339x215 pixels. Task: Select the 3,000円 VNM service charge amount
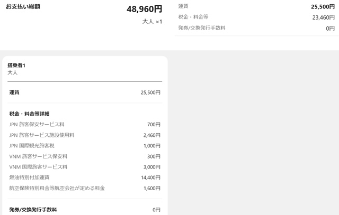151,167
